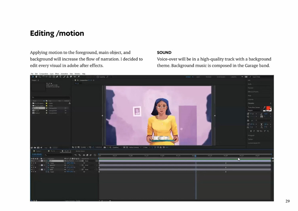The image size is (298, 211).
Task: Open the Times New Roman font dropdown
Action: [x=255, y=107]
